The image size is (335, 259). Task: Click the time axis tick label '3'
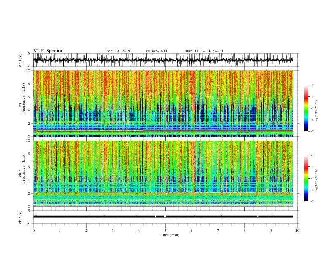click(113, 231)
